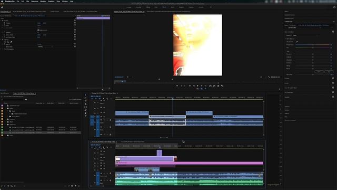Screen dimensions: 337x190
Task: Select the Ripple Edit tool
Action: (x=85, y=101)
